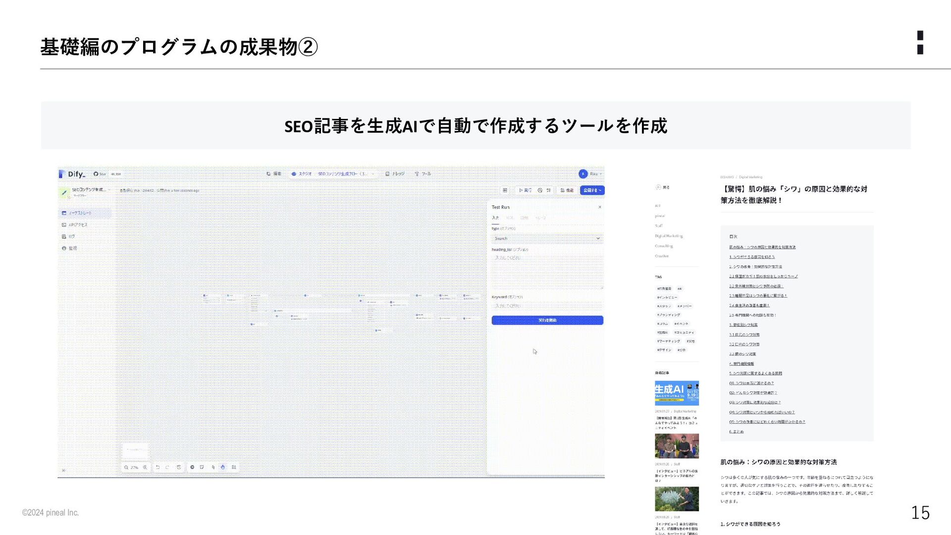Click the 実行 run button in toolbar

pos(525,190)
